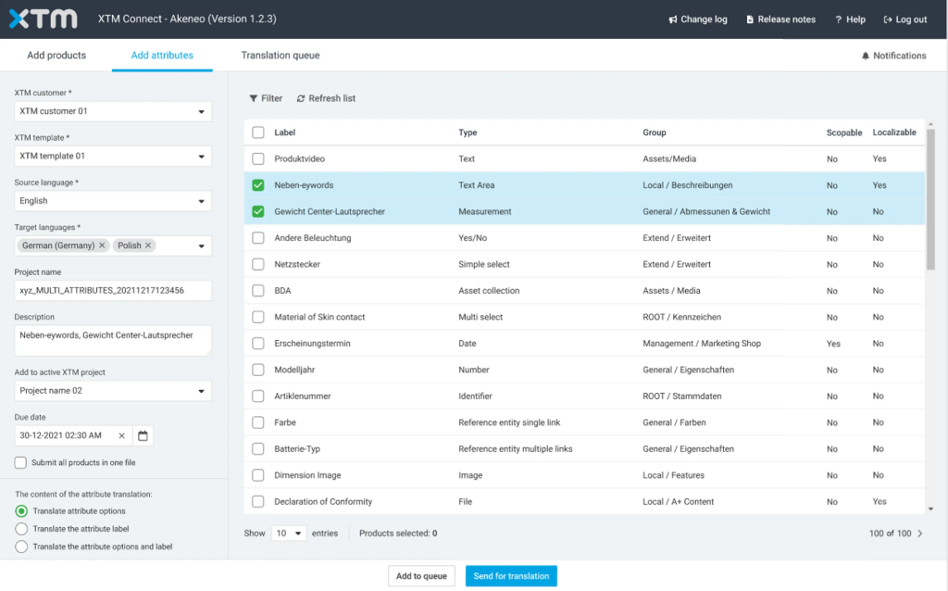Sort by the Type column header
This screenshot has width=948, height=591.
tap(468, 132)
